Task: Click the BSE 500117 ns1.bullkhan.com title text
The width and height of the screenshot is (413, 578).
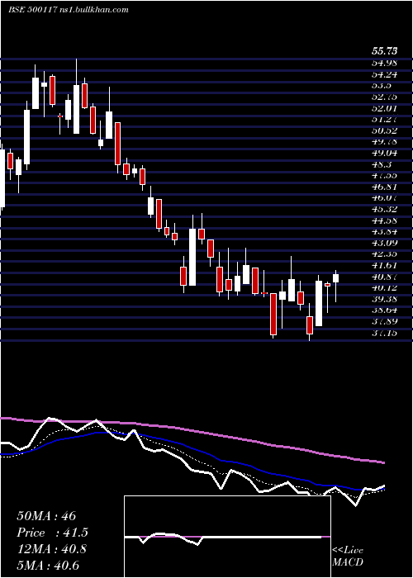Action: click(x=69, y=10)
